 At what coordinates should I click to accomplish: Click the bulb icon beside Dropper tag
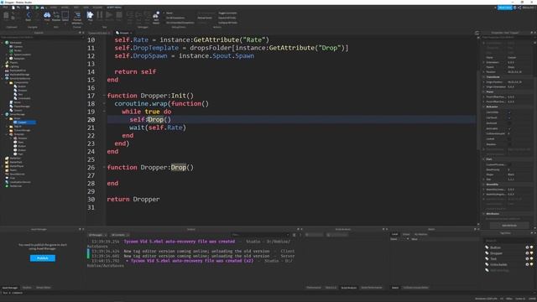click(531, 253)
